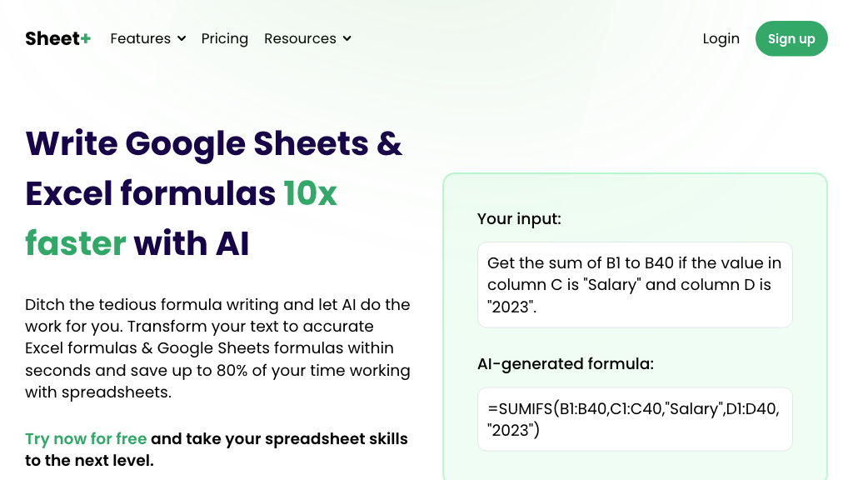Viewport: 853px width, 480px height.
Task: Select Resources in the navigation bar
Action: pyautogui.click(x=301, y=38)
